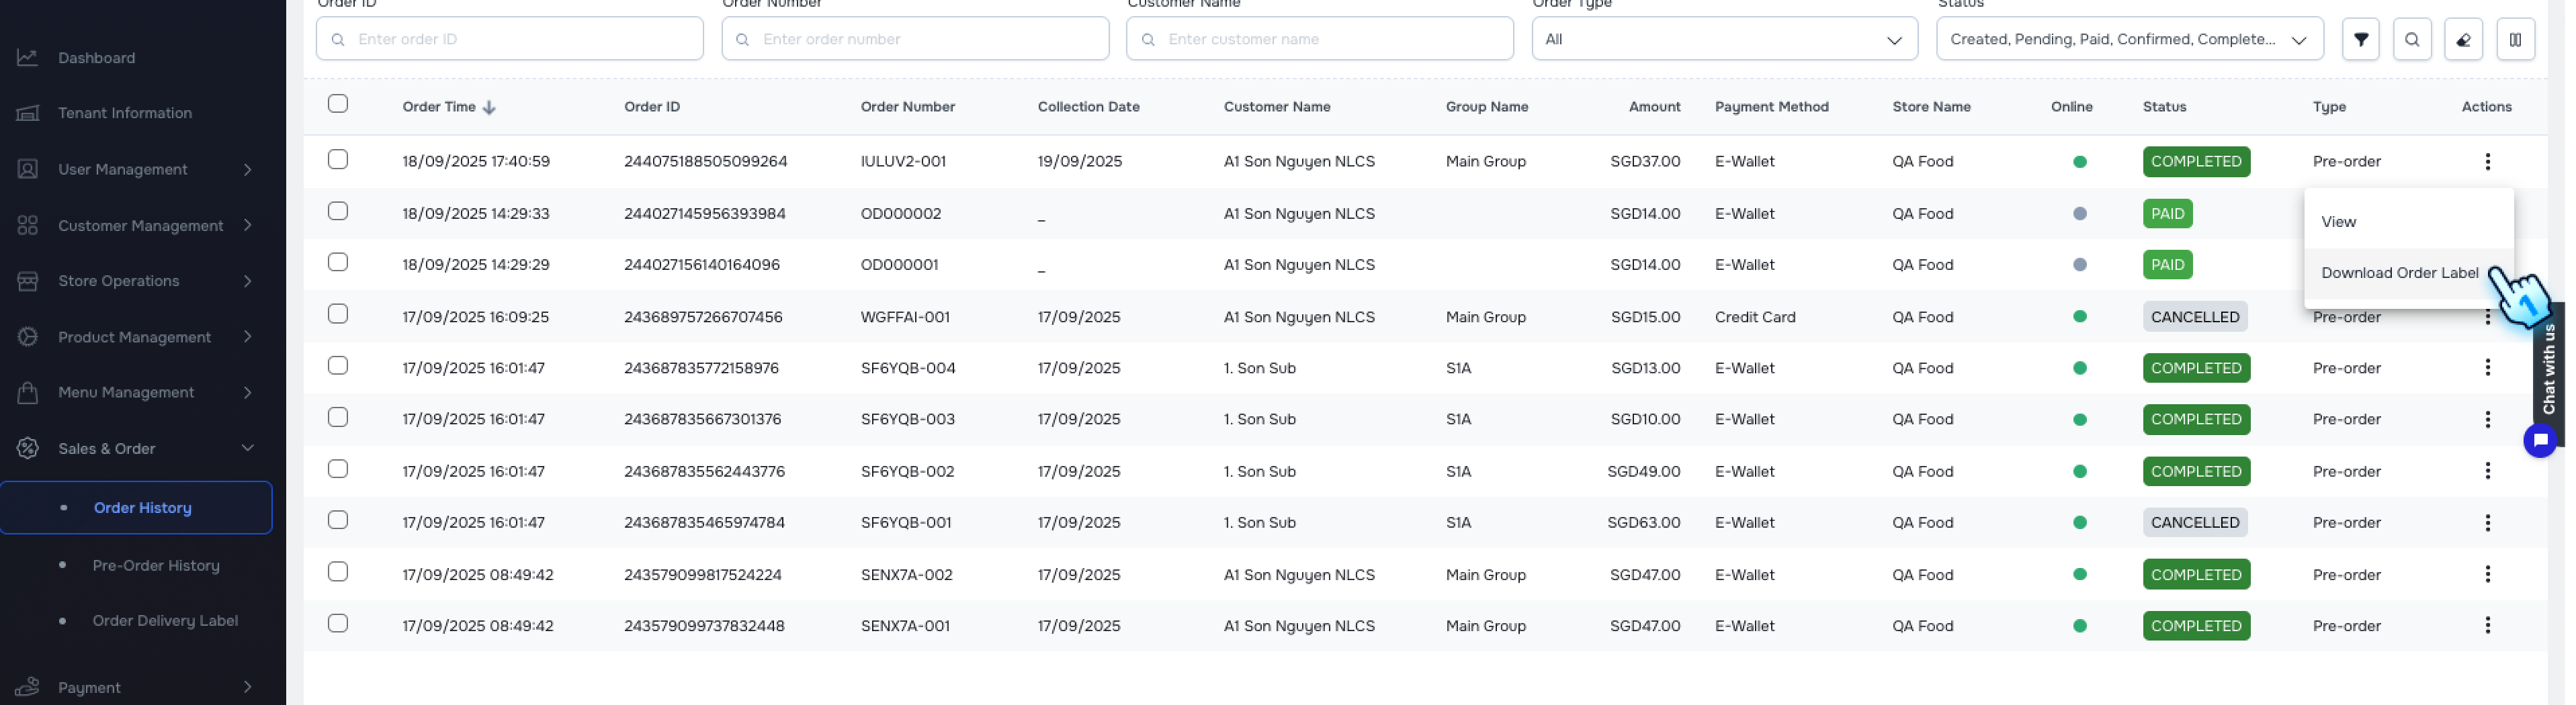Select the Tenant Information building icon

click(x=28, y=112)
